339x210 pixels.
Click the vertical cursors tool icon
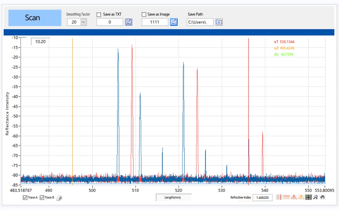[x=279, y=197]
